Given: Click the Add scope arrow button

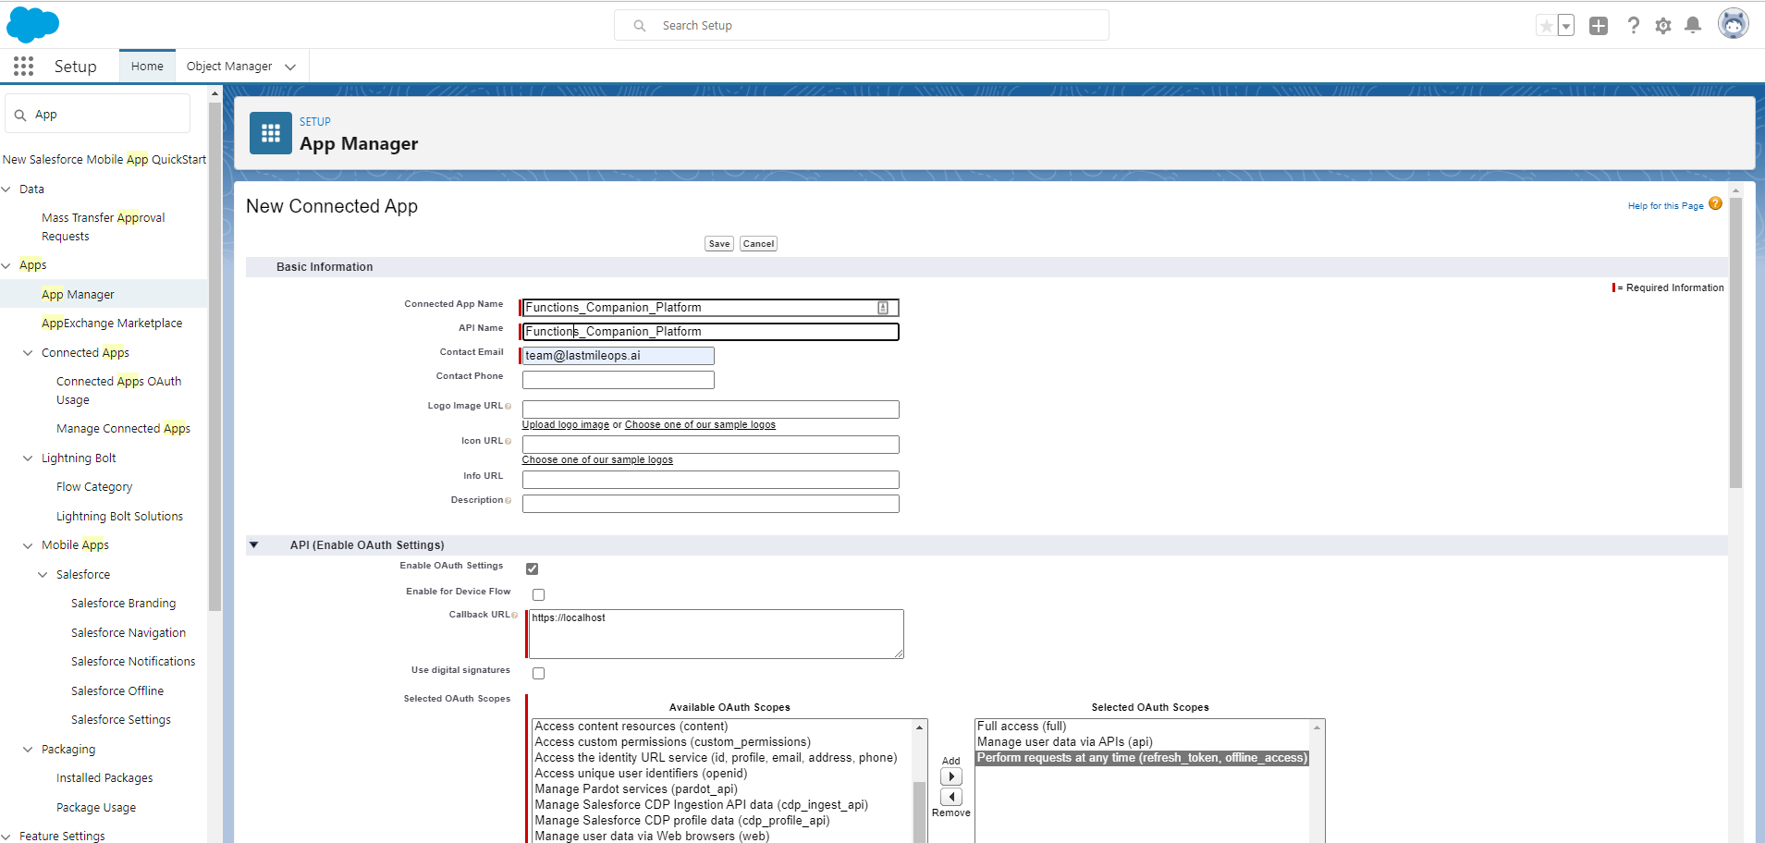Looking at the screenshot, I should coord(951,776).
